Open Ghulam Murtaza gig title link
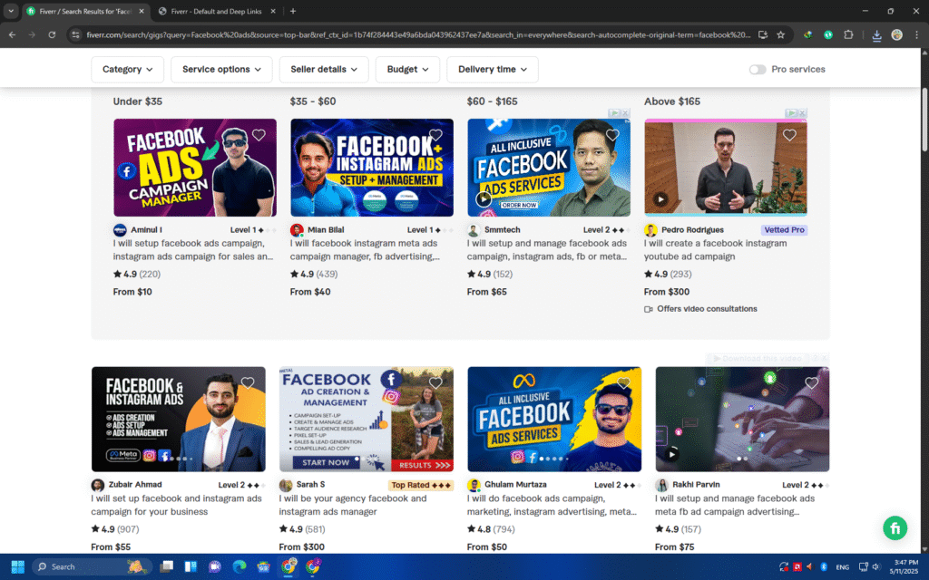 click(552, 505)
